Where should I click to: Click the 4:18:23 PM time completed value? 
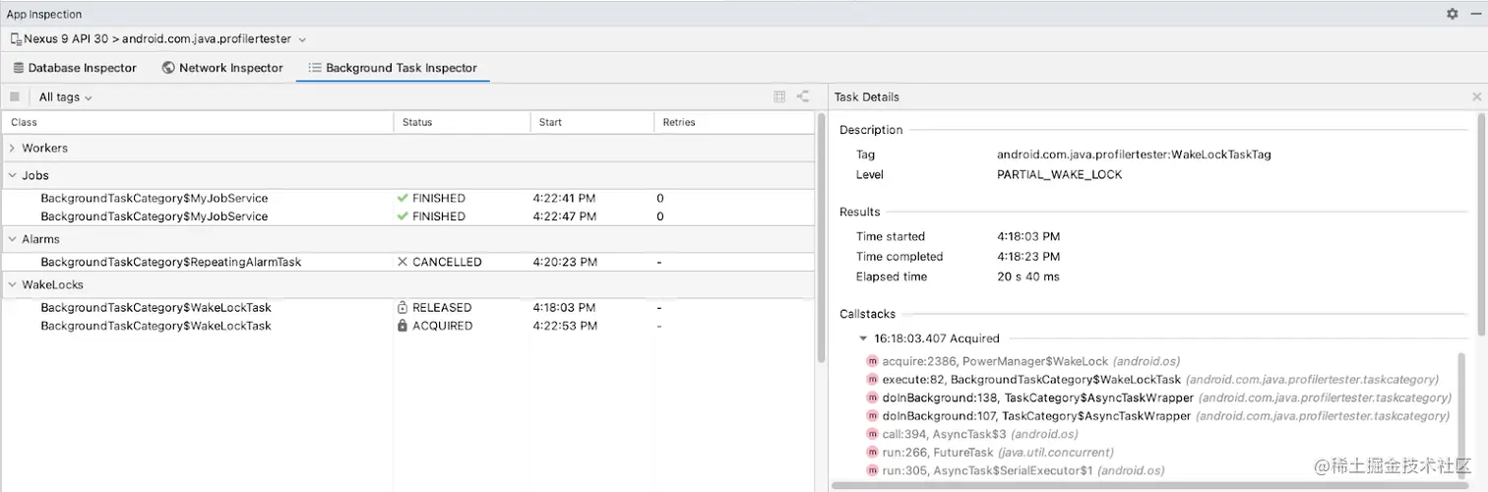coord(1028,257)
